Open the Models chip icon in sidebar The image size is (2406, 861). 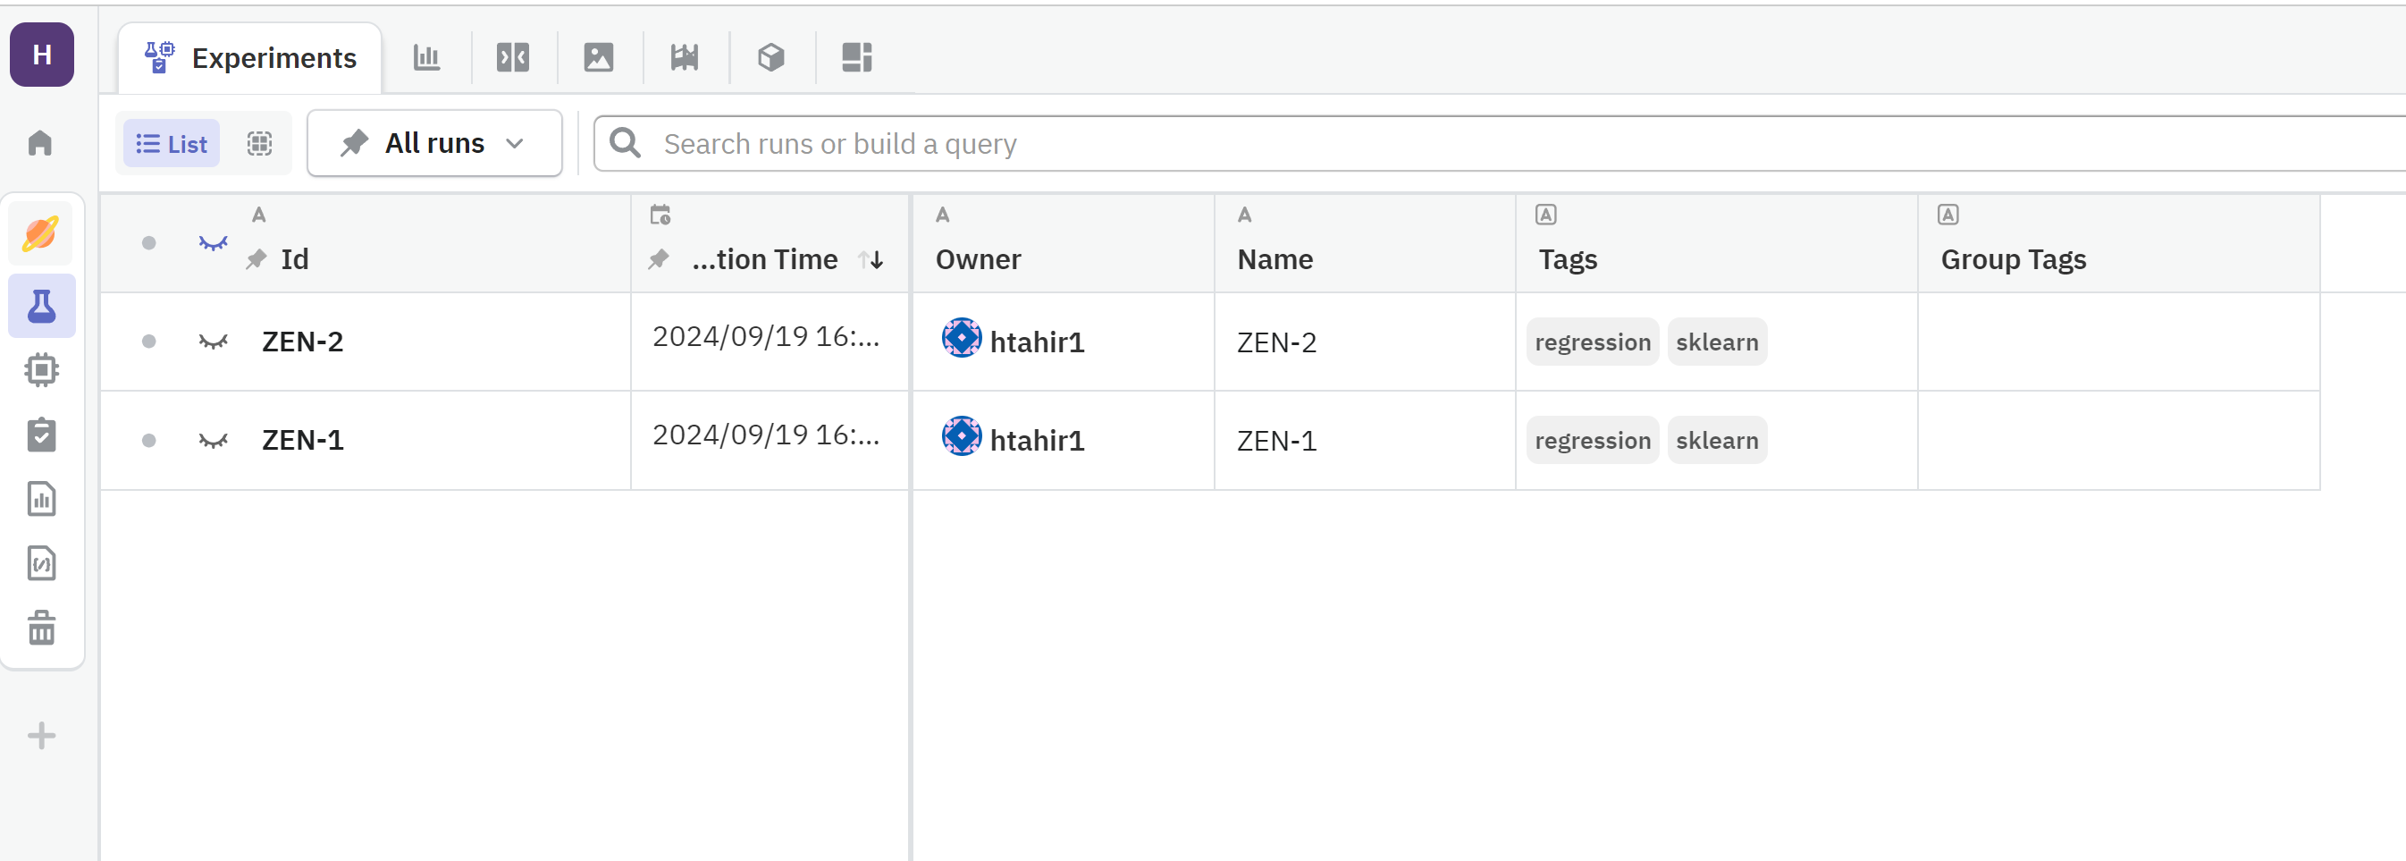tap(41, 371)
